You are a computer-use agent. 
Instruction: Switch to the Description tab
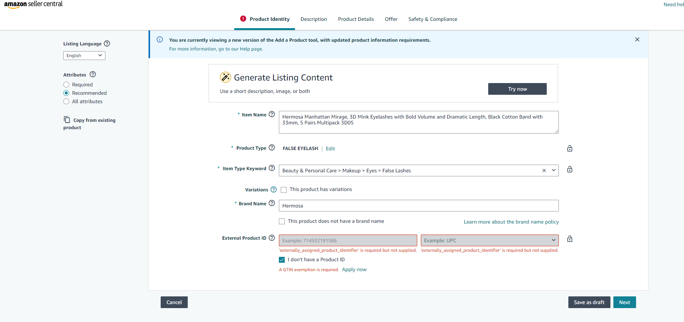pyautogui.click(x=314, y=19)
